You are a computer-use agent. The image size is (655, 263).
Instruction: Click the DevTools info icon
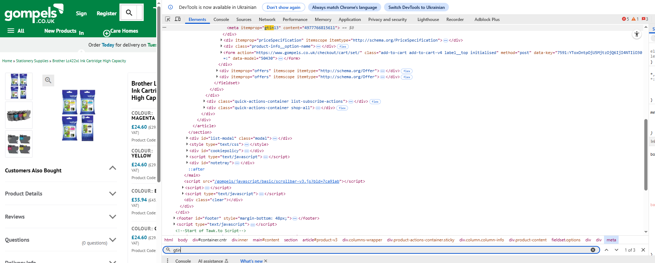[170, 7]
